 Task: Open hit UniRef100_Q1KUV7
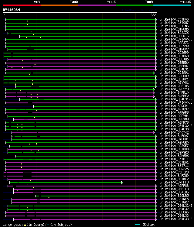click(174, 49)
